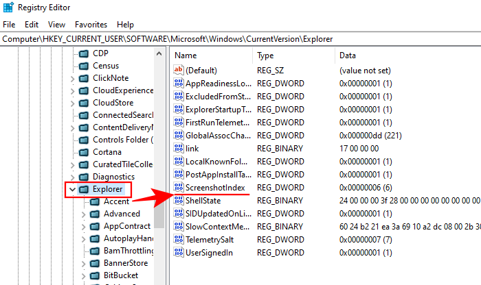Select the Advanced subkey label
Image resolution: width=481 pixels, height=285 pixels.
coord(122,214)
